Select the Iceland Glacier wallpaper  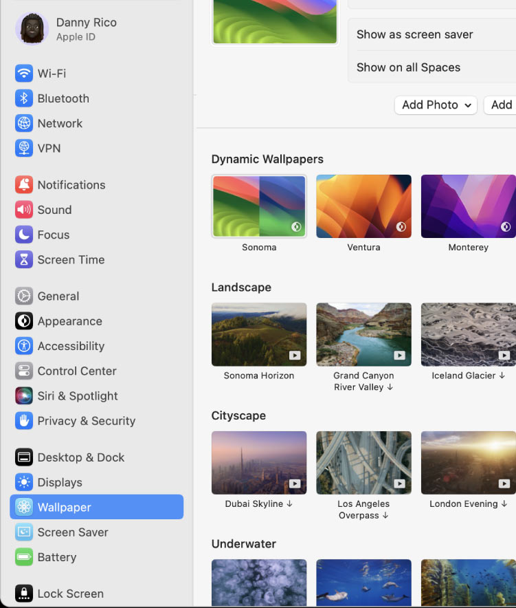[469, 335]
